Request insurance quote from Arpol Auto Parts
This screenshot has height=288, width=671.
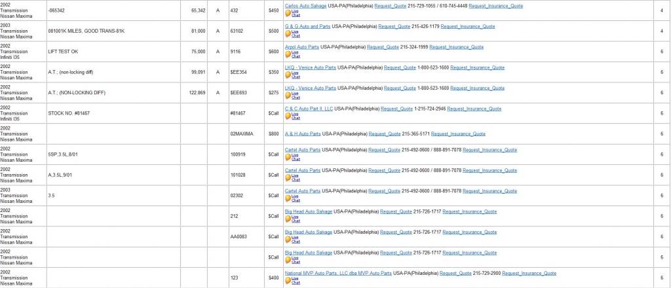click(457, 47)
